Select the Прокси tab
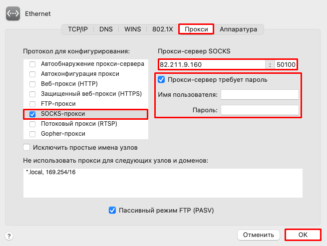The width and height of the screenshot is (327, 246). (196, 29)
